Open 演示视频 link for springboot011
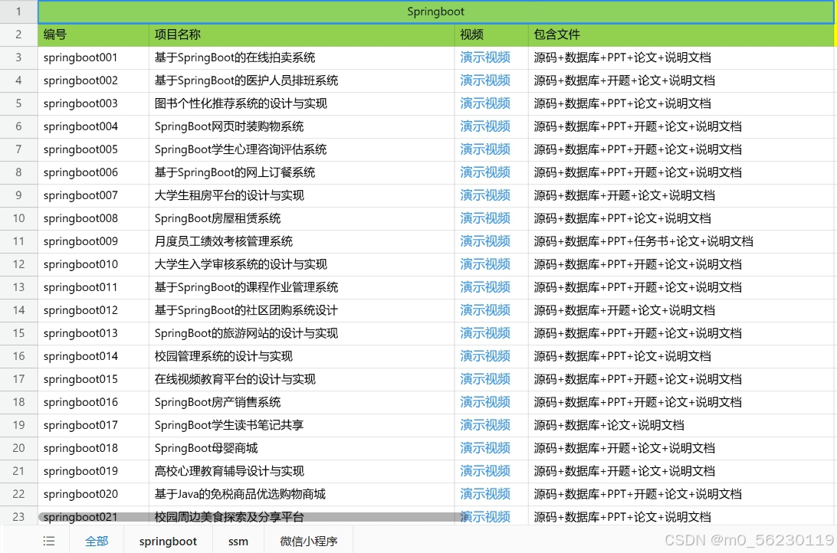The width and height of the screenshot is (837, 553). pos(485,287)
